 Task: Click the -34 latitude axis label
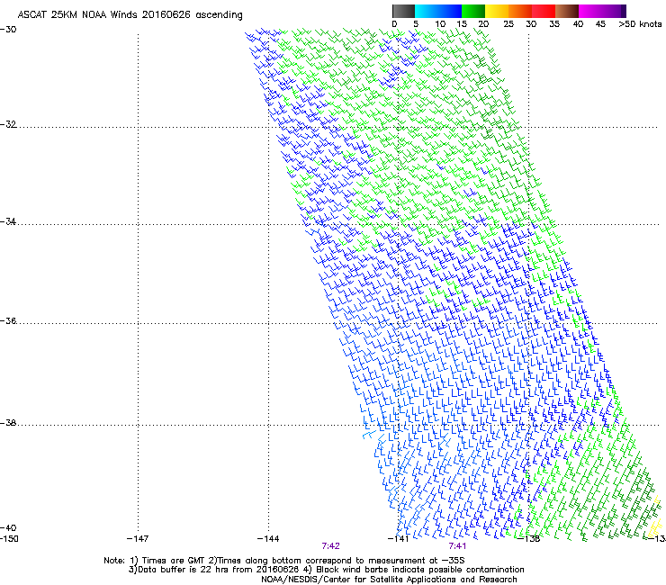click(x=8, y=221)
